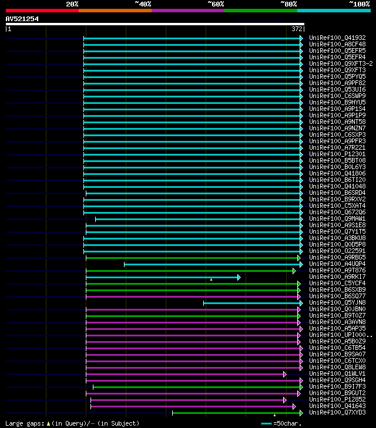Select the UniRef100_A9PF82 label

click(337, 83)
